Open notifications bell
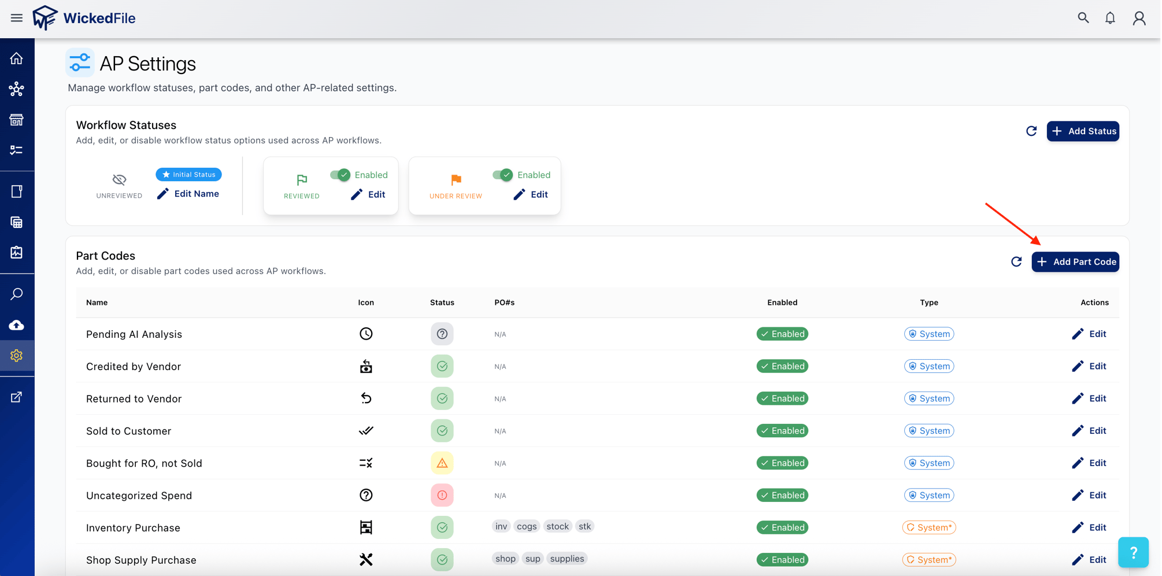Image resolution: width=1162 pixels, height=576 pixels. pyautogui.click(x=1110, y=18)
